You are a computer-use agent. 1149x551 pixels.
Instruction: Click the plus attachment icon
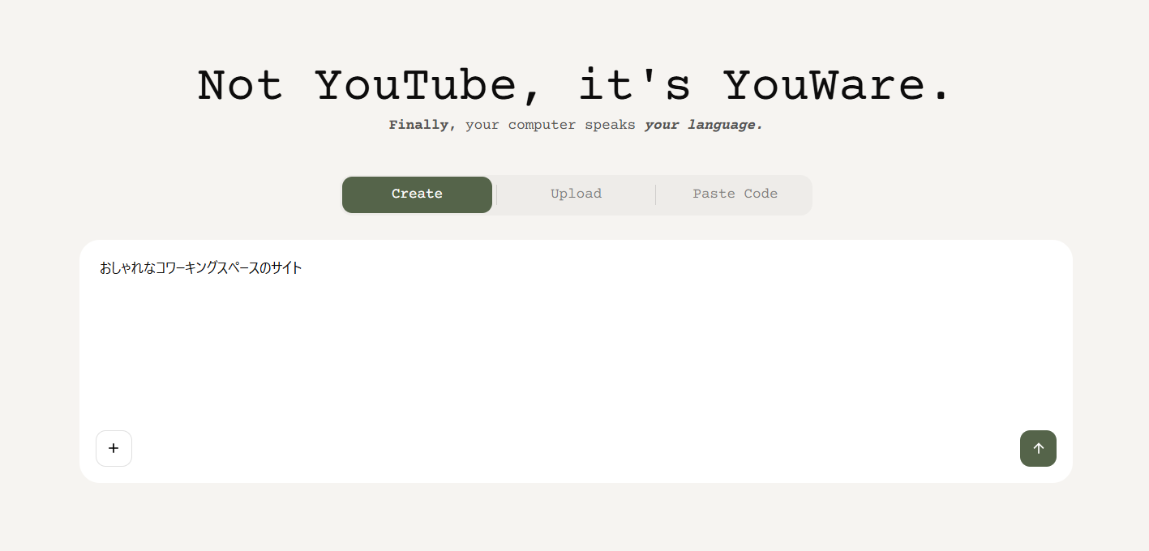coord(114,448)
